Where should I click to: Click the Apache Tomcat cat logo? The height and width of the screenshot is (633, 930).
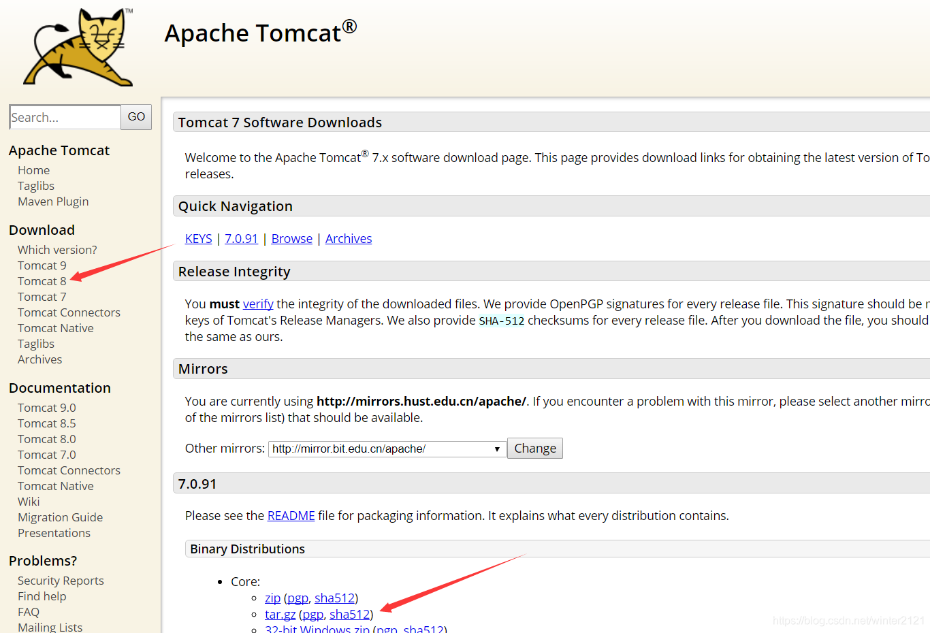[78, 47]
